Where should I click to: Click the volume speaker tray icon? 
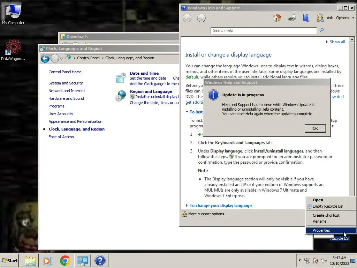[324, 261]
